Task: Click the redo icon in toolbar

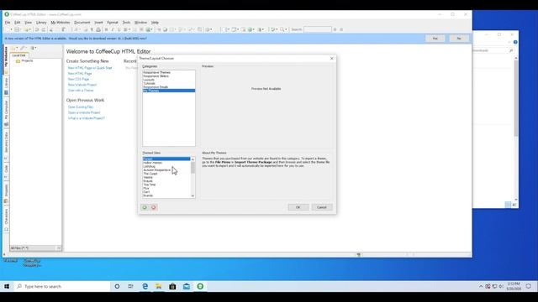Action: [44, 29]
